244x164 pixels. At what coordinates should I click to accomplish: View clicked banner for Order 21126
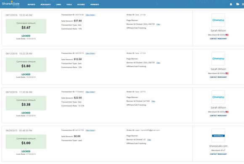point(158,24)
